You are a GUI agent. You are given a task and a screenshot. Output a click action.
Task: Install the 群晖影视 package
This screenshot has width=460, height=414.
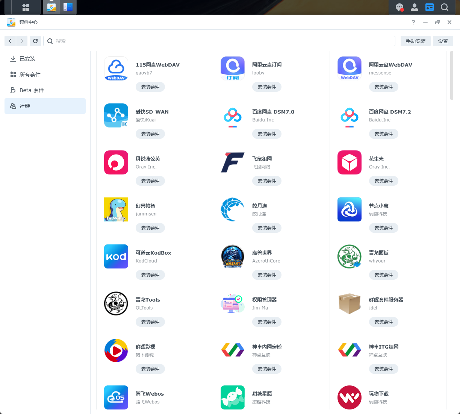coord(150,369)
